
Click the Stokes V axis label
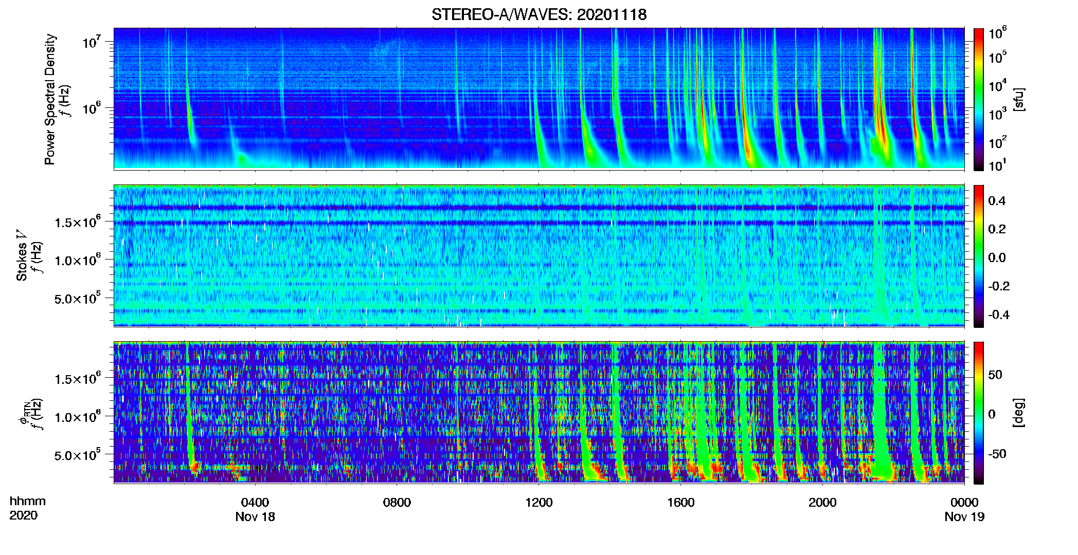tap(22, 255)
